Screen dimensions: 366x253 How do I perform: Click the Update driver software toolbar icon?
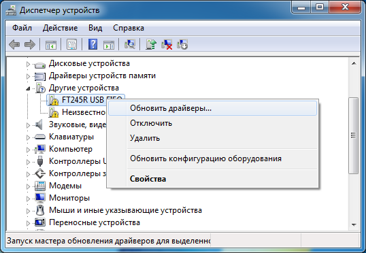click(x=151, y=44)
